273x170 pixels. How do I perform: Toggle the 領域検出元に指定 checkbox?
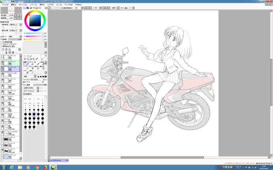click(1, 46)
